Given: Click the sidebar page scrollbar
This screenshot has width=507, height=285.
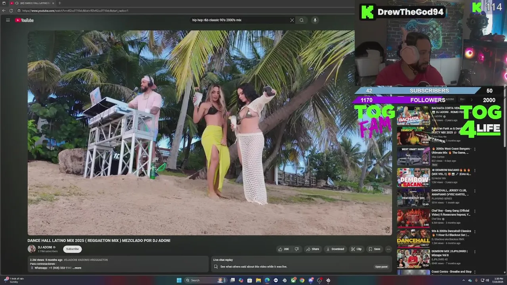Looking at the screenshot, I should coord(505,117).
